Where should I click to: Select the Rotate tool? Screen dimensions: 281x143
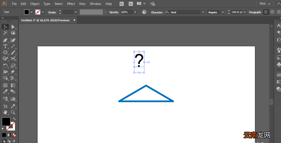pos(5,66)
